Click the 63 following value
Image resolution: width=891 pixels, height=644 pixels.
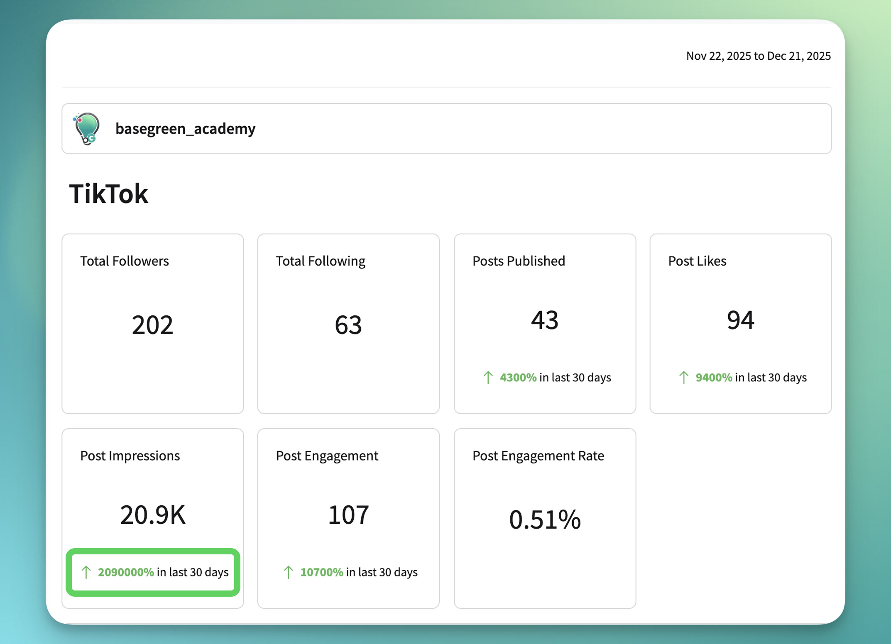[348, 324]
